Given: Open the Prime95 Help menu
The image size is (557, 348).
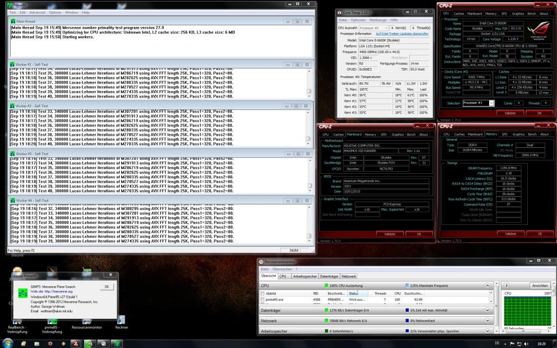Looking at the screenshot, I should [x=85, y=13].
